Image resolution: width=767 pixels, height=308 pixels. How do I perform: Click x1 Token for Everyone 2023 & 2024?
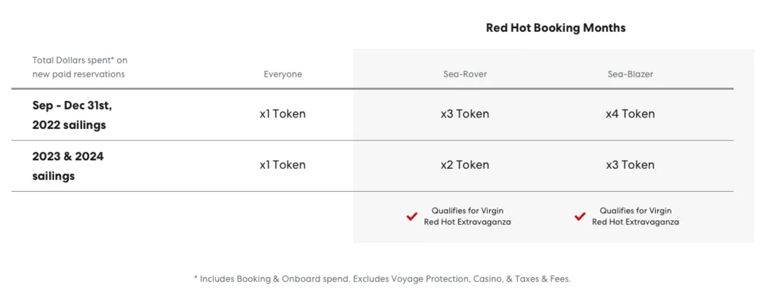(x=282, y=165)
